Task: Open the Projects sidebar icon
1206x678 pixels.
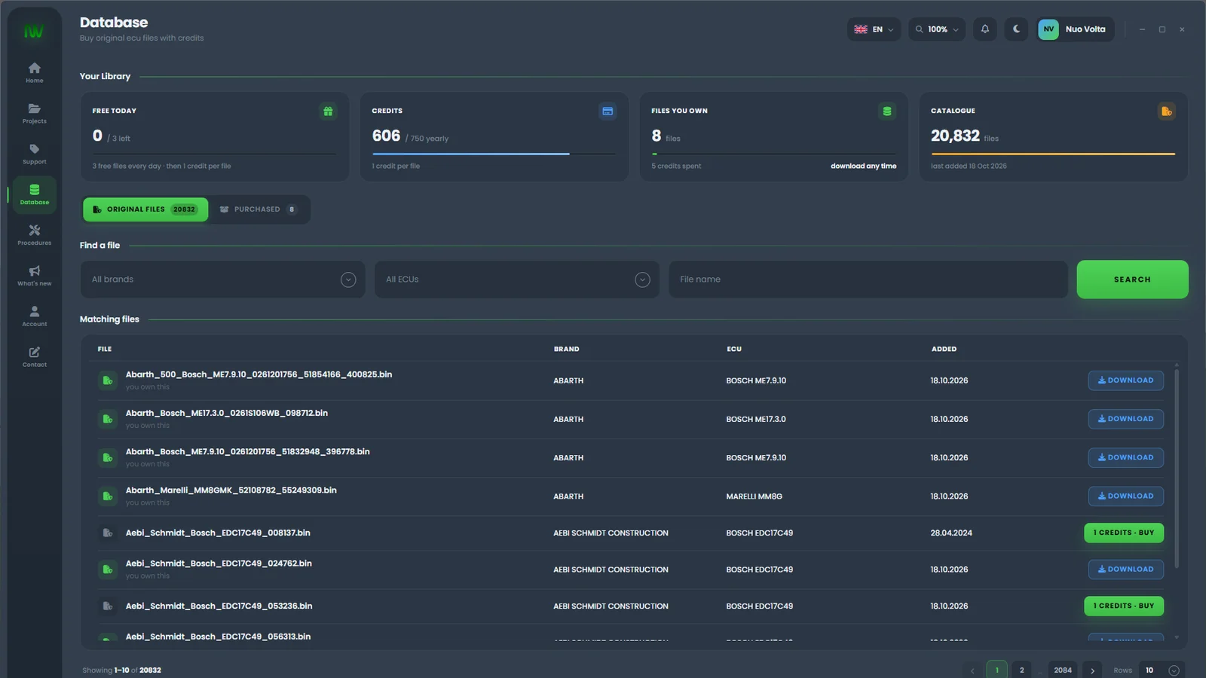Action: (x=34, y=113)
